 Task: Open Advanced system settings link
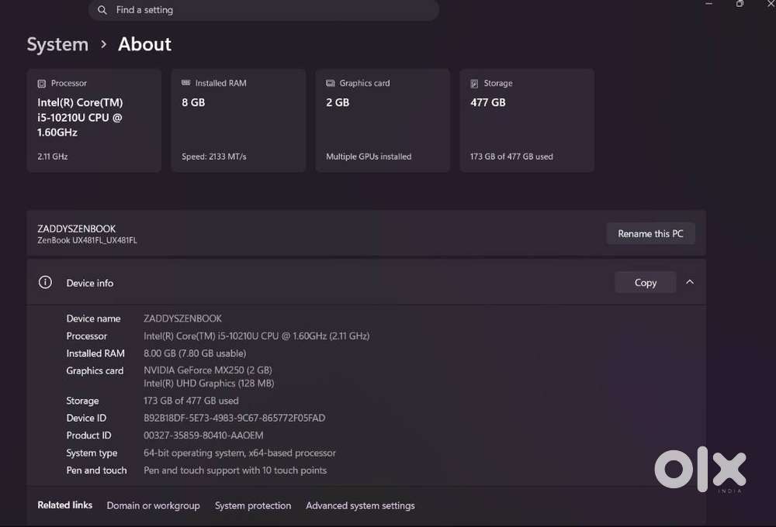coord(360,505)
